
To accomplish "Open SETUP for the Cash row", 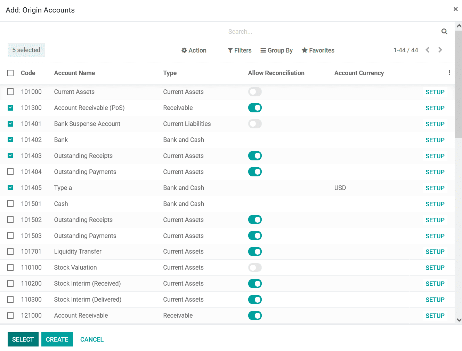I will click(x=435, y=204).
